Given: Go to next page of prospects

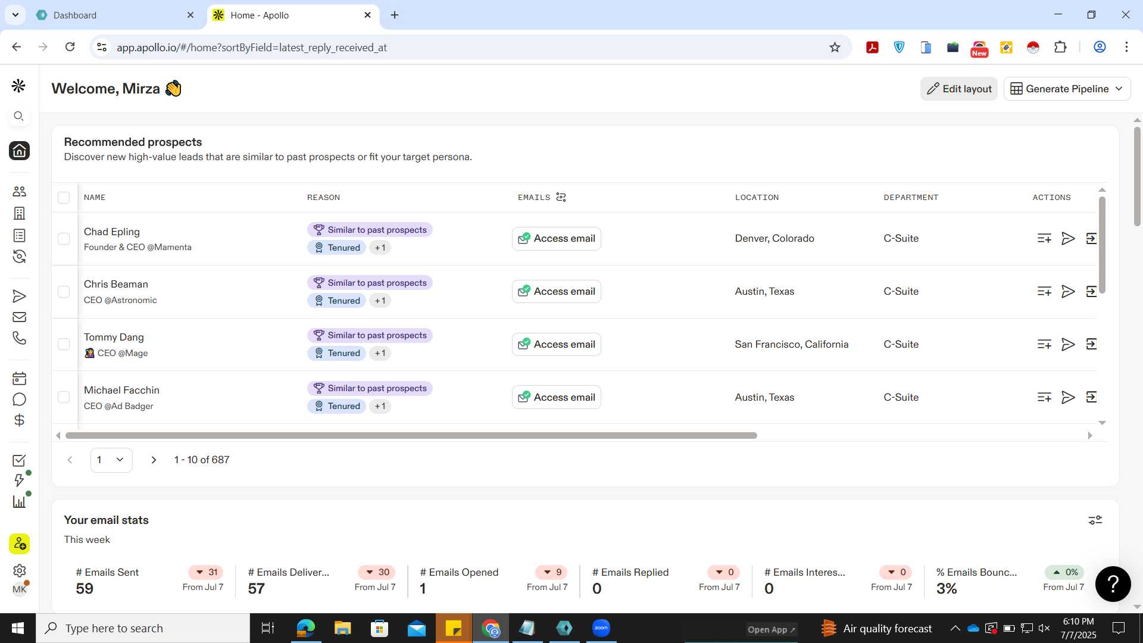Looking at the screenshot, I should (154, 460).
